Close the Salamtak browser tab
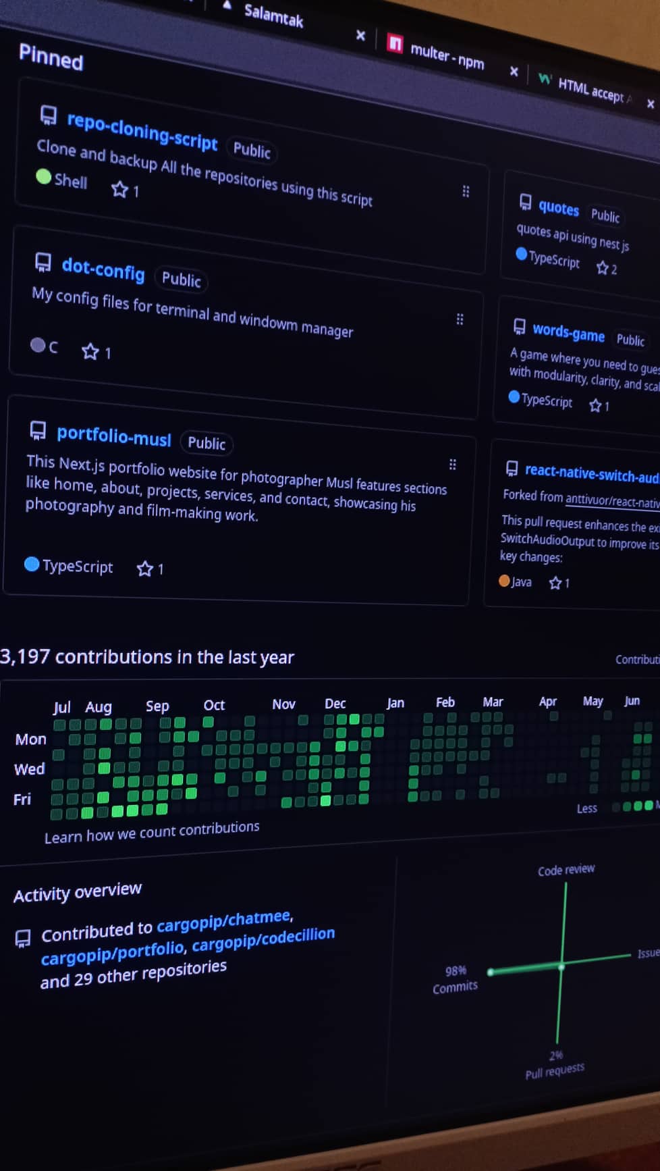The height and width of the screenshot is (1171, 660). click(x=360, y=35)
